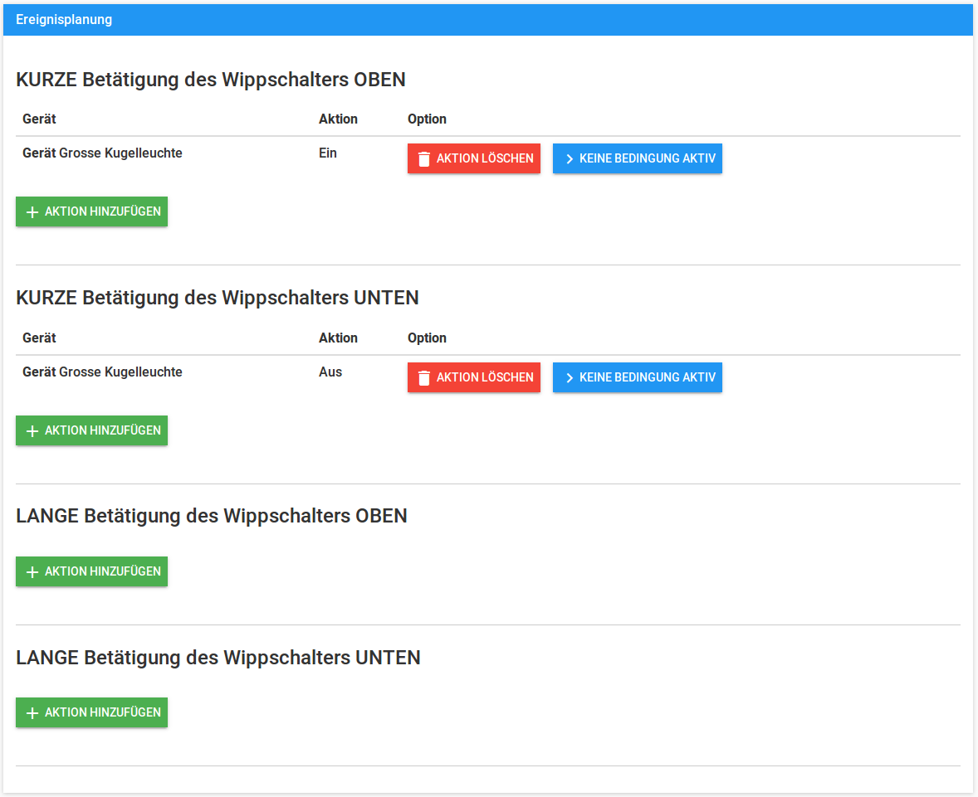Add an action for LANGE Betätigung UNTEN
978x797 pixels.
coord(92,712)
